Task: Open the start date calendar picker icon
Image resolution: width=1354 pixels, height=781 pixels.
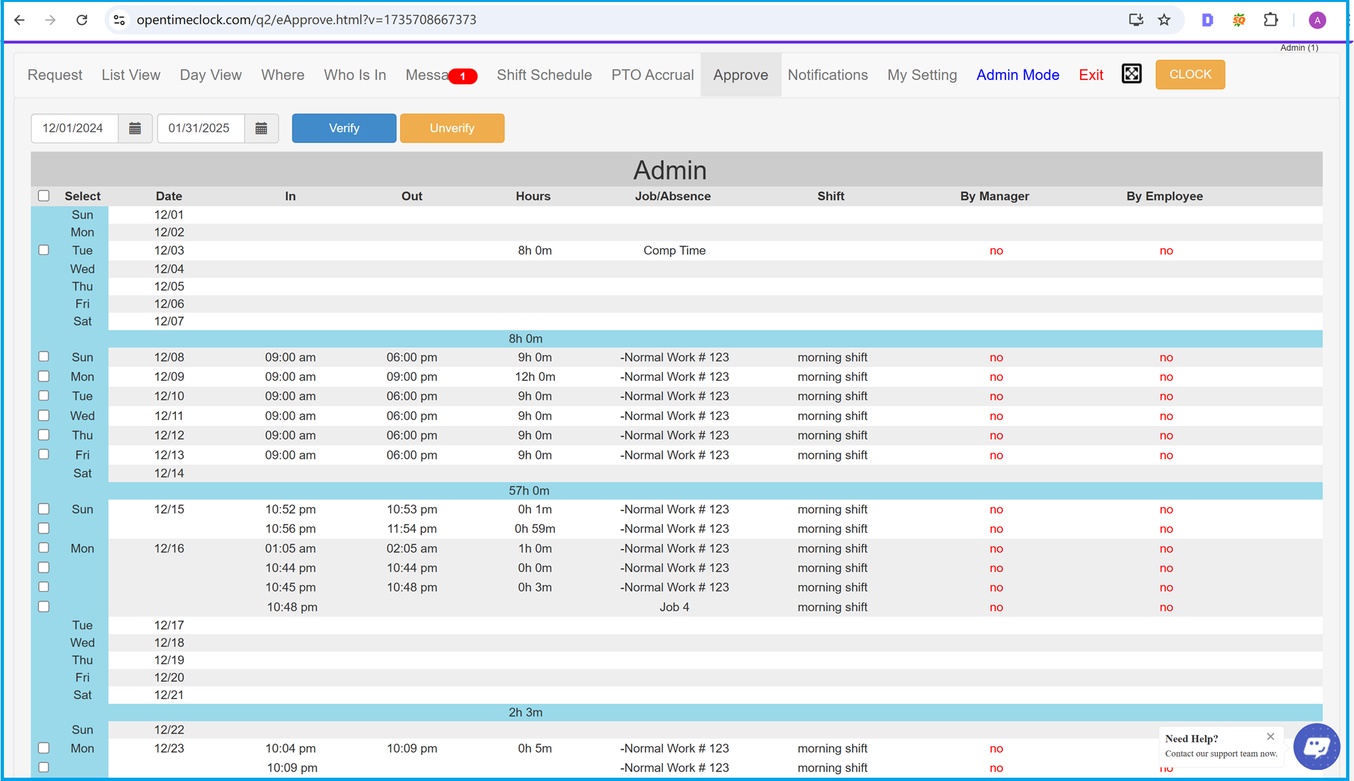Action: 135,128
